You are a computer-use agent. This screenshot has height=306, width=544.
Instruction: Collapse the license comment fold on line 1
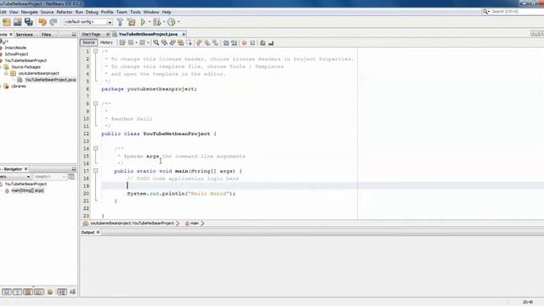[95, 51]
